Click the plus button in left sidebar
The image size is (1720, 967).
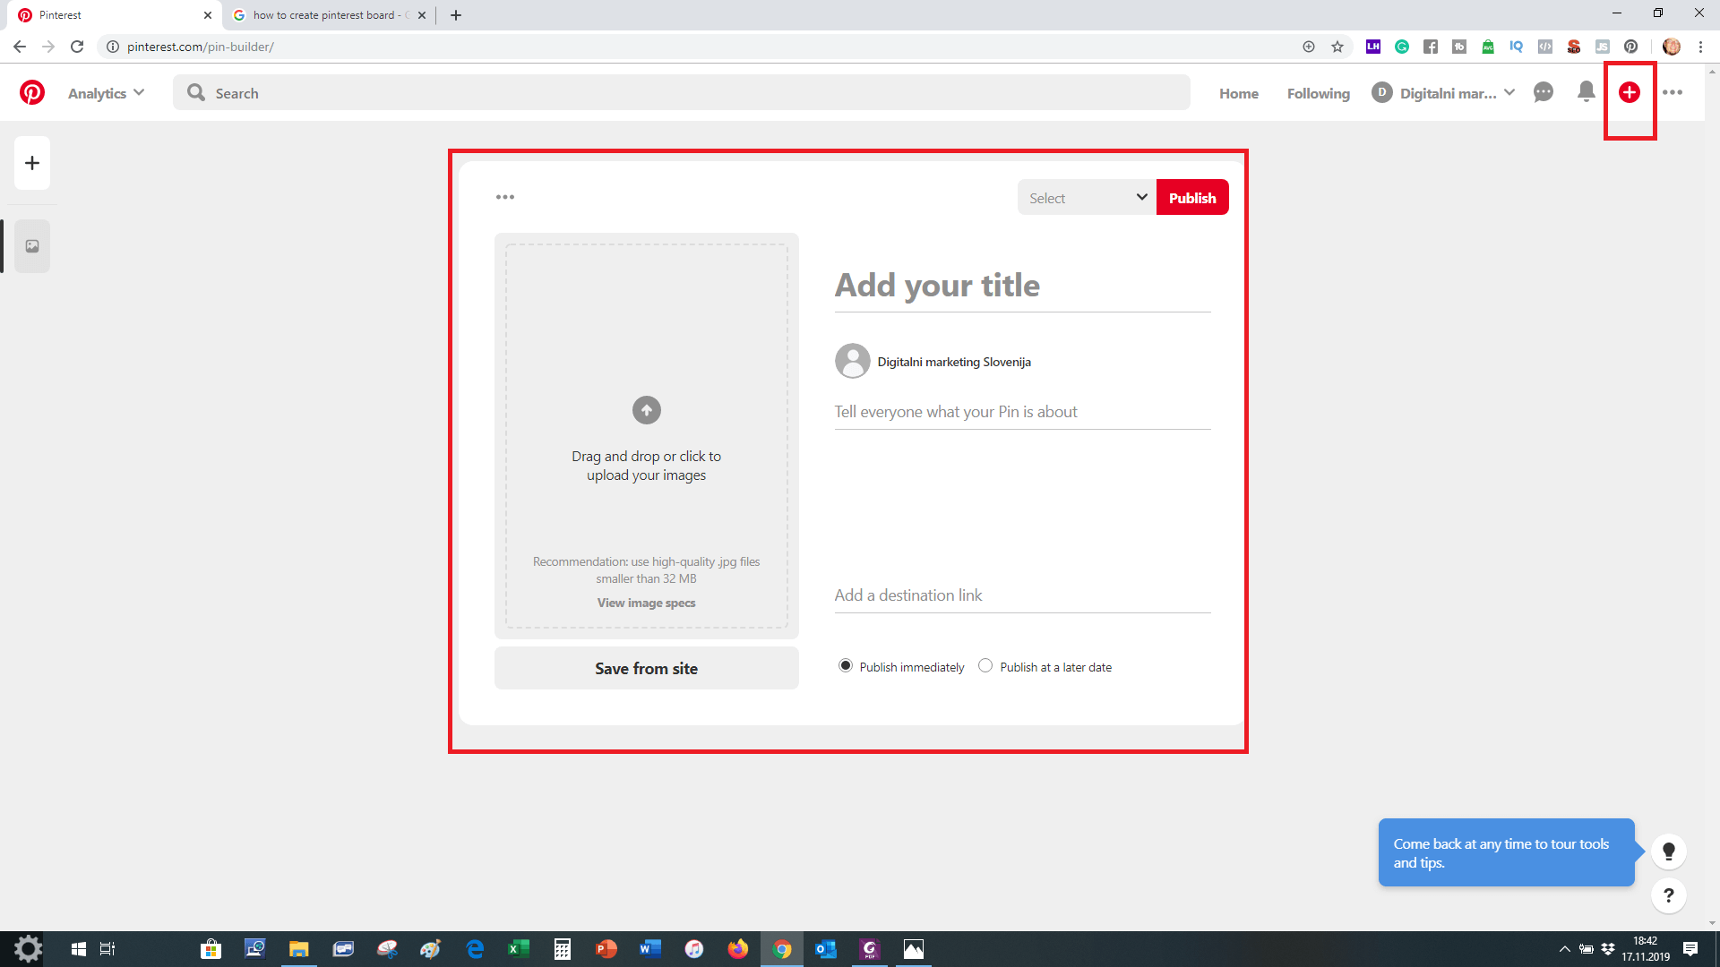tap(32, 163)
